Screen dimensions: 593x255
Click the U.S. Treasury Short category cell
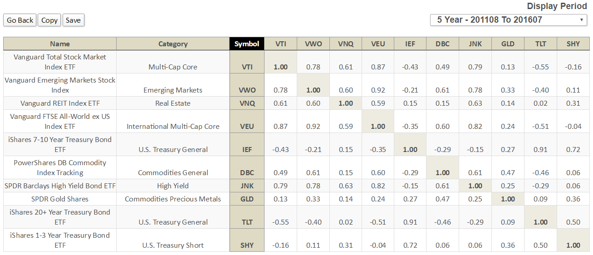173,245
